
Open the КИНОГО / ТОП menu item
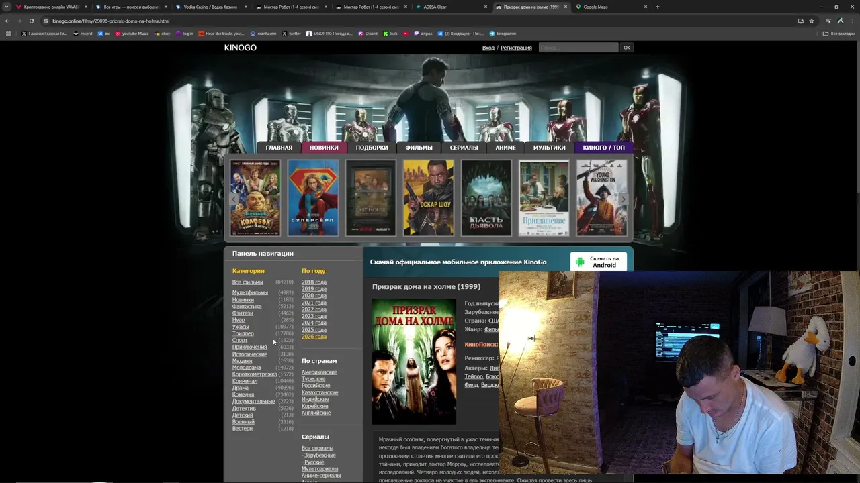(x=603, y=148)
